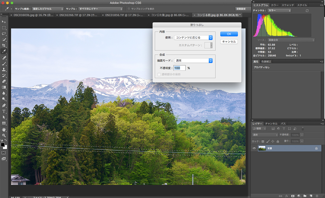This screenshot has height=198, width=325.
Task: Select the 背景 layer thumbnail
Action: click(262, 148)
